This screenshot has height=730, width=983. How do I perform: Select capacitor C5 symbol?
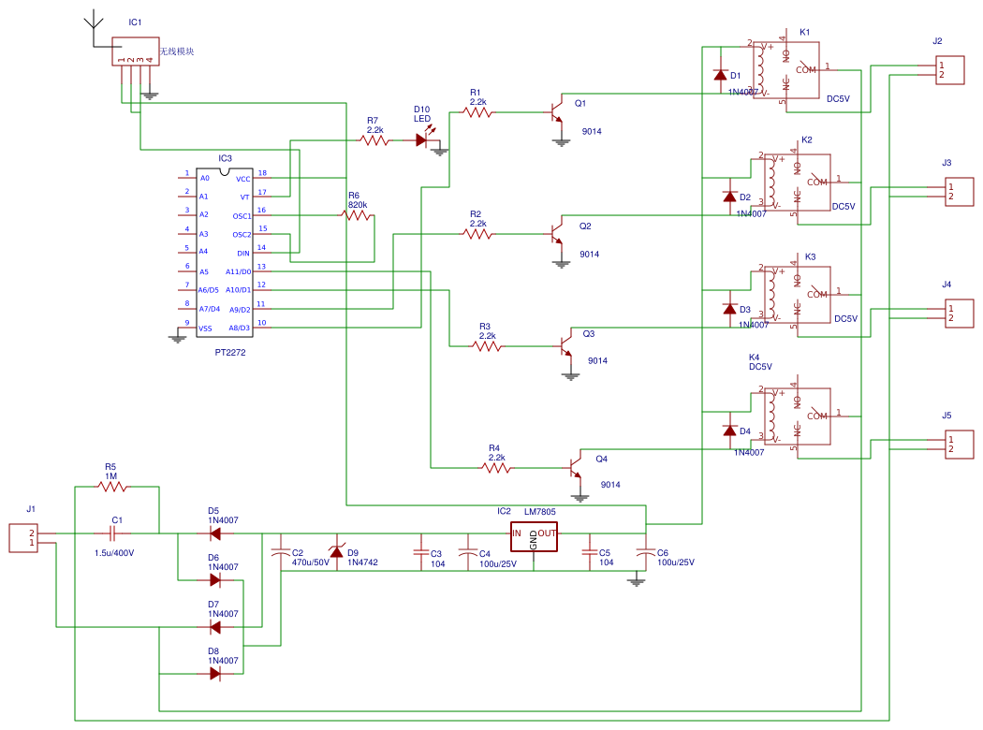pos(590,553)
